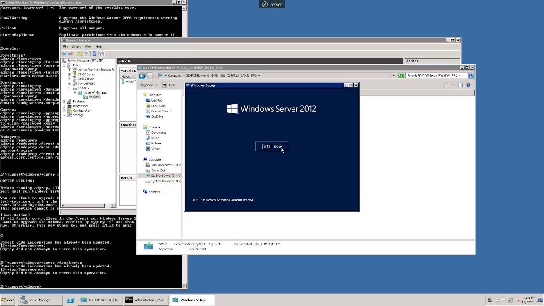Click the clock in the system tray
544x306 pixels.
[x=529, y=300]
